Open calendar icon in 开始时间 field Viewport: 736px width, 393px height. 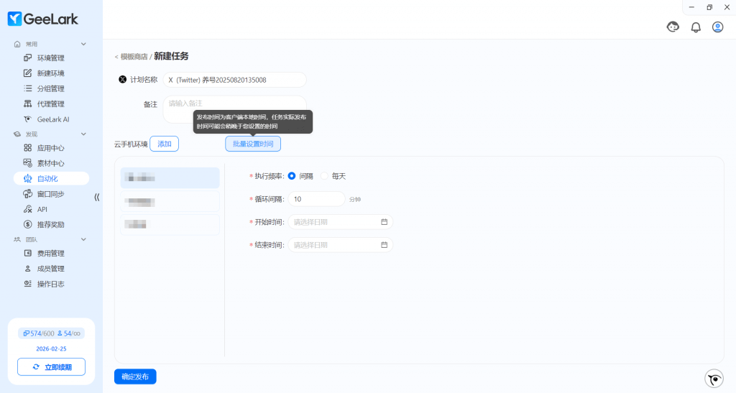coord(385,222)
